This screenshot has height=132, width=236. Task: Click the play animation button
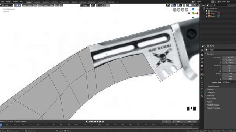(x=97, y=122)
